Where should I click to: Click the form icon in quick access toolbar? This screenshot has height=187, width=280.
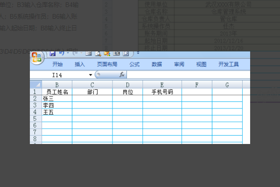(89, 53)
